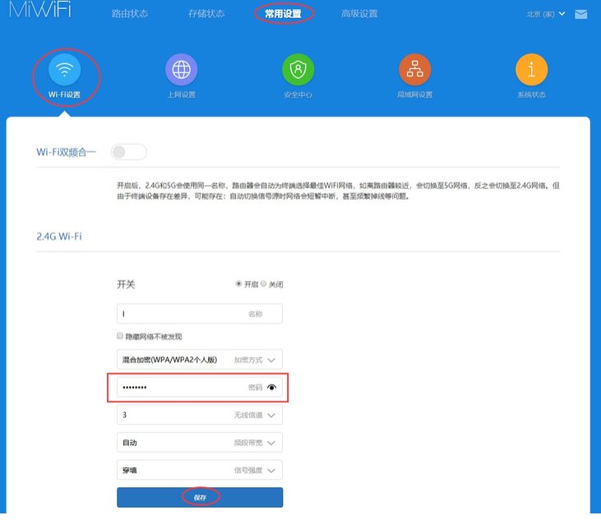Select the 开启 radio button
601x520 pixels.
point(239,284)
